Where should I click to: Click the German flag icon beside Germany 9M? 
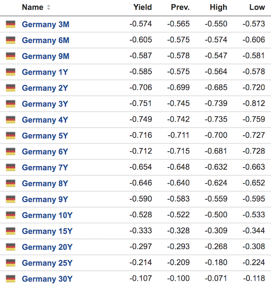tap(10, 56)
